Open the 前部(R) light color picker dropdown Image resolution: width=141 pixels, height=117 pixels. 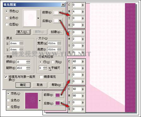click(x=58, y=13)
